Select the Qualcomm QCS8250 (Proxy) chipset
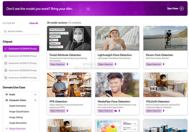 point(21,56)
